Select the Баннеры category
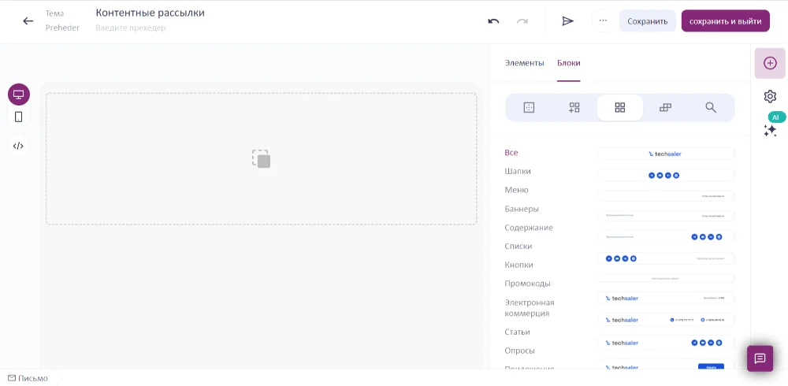 click(522, 209)
